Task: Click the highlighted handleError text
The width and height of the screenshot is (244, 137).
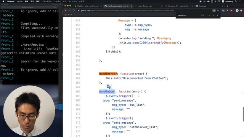Action: (x=108, y=74)
